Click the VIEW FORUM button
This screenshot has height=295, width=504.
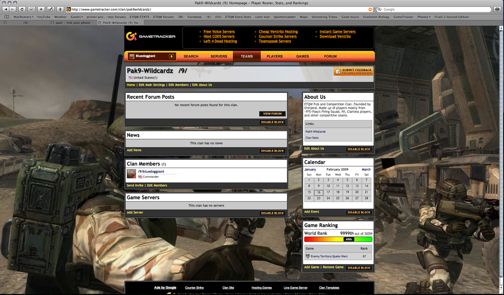pos(272,114)
